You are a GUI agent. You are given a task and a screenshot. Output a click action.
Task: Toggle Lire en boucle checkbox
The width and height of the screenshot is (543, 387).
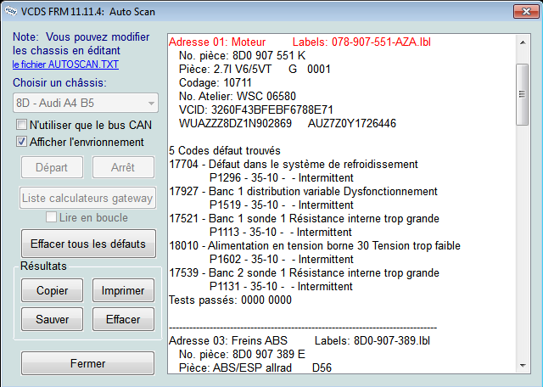51,217
